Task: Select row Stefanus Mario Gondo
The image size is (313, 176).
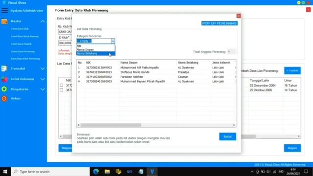Action: (x=156, y=72)
